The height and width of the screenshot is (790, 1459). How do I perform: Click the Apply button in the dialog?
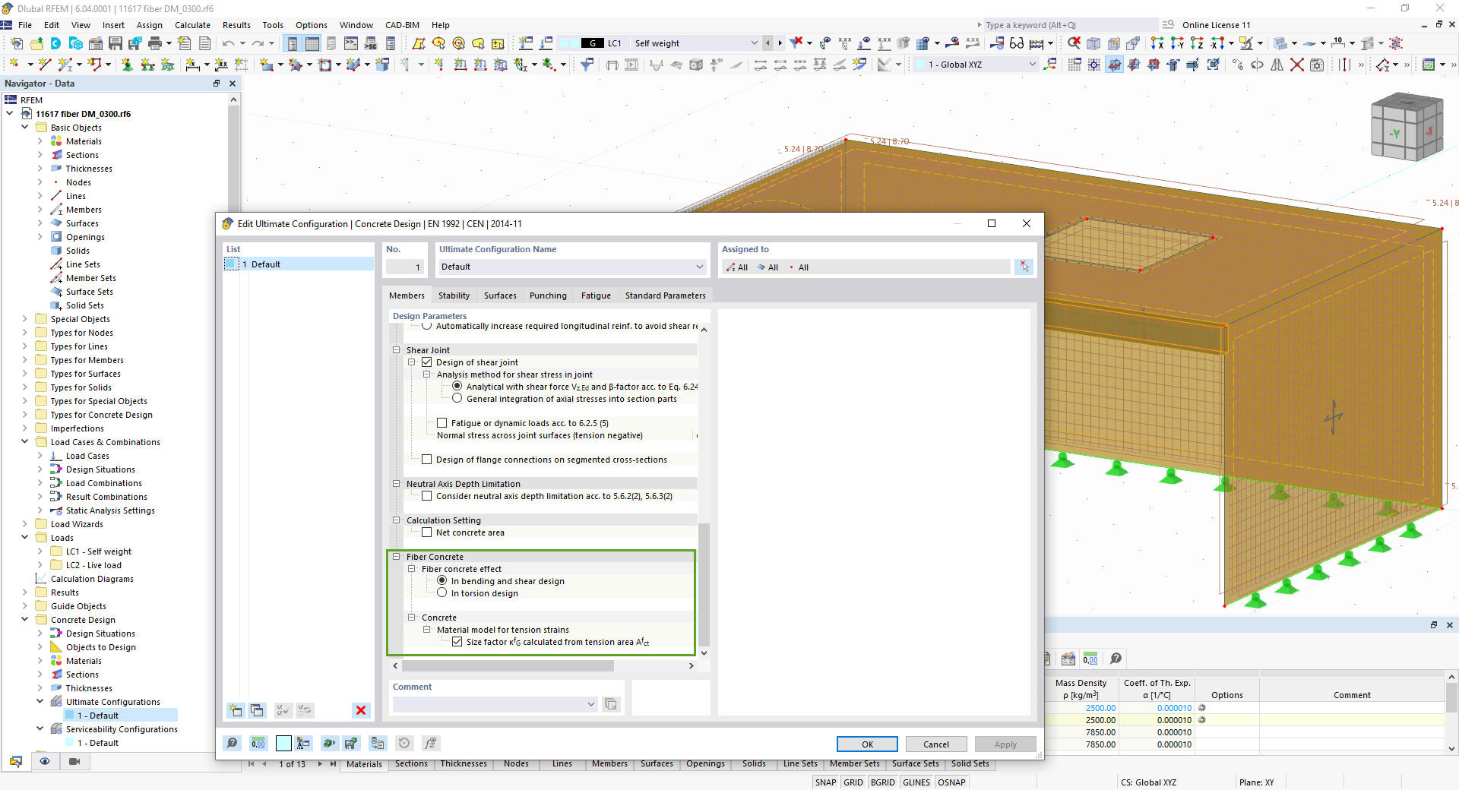[x=1005, y=744]
